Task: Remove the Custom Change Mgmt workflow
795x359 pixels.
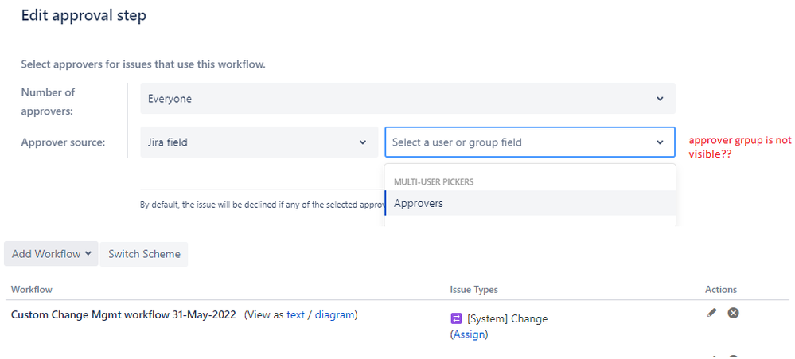Action: pyautogui.click(x=734, y=313)
